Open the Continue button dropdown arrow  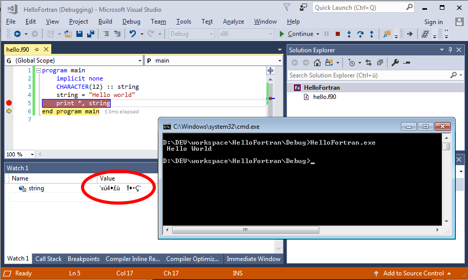click(x=318, y=34)
